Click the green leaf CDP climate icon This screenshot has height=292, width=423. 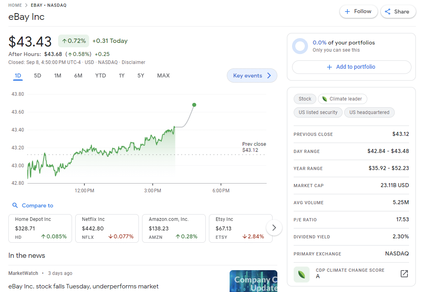tap(302, 275)
